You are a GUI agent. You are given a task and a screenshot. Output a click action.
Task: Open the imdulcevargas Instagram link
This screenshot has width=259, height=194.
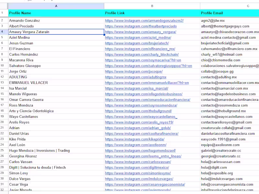(x=139, y=179)
